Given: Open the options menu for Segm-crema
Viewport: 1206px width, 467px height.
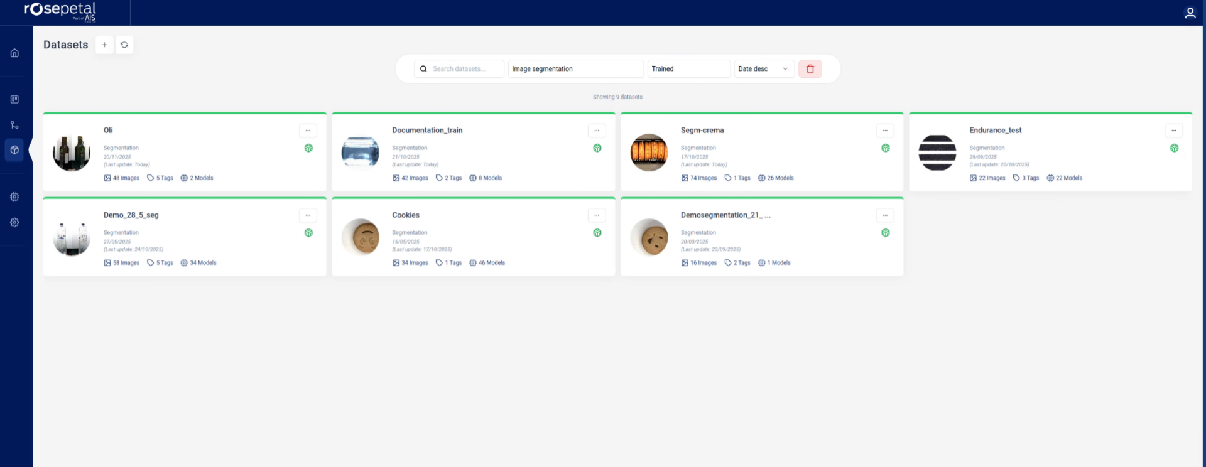Looking at the screenshot, I should [x=884, y=131].
